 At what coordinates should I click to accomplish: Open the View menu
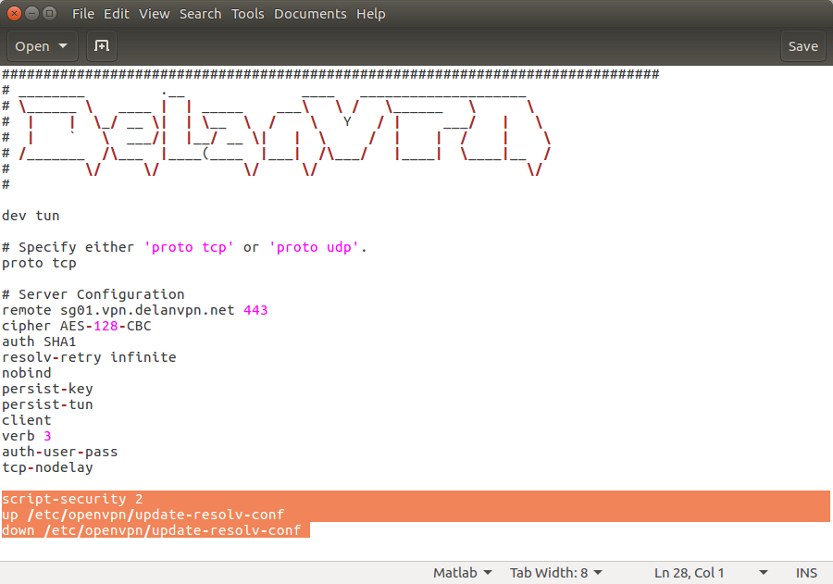pos(154,14)
